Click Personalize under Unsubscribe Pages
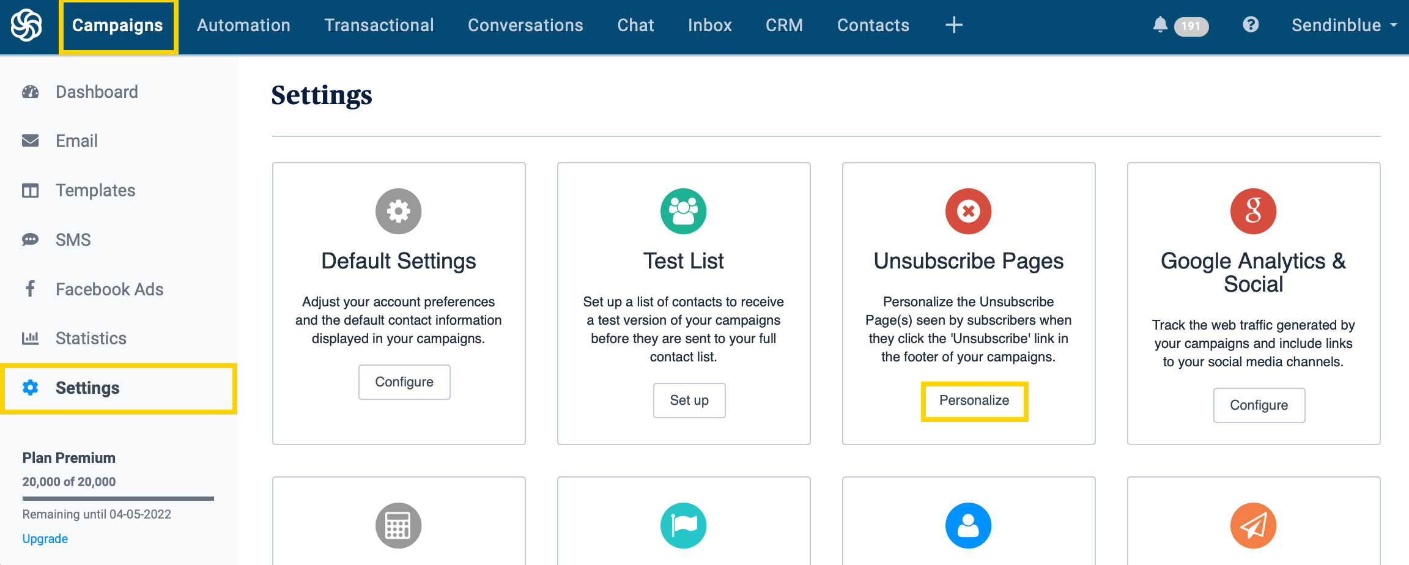The image size is (1409, 565). tap(974, 401)
